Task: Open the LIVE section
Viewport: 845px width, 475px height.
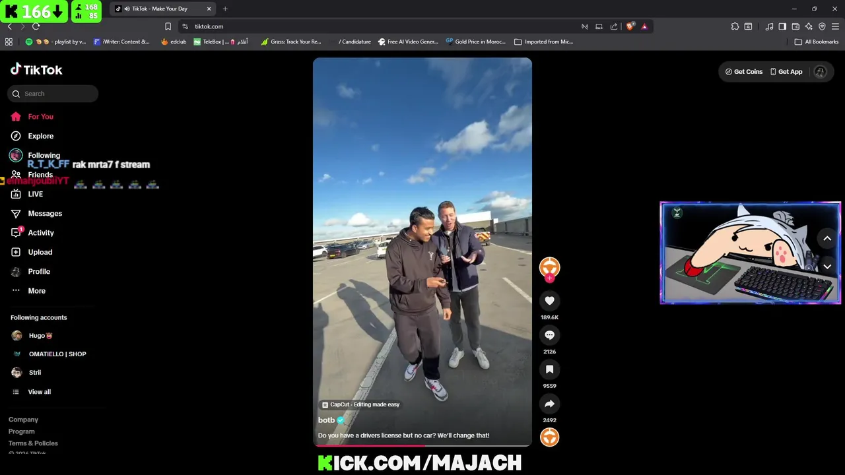Action: coord(26,194)
